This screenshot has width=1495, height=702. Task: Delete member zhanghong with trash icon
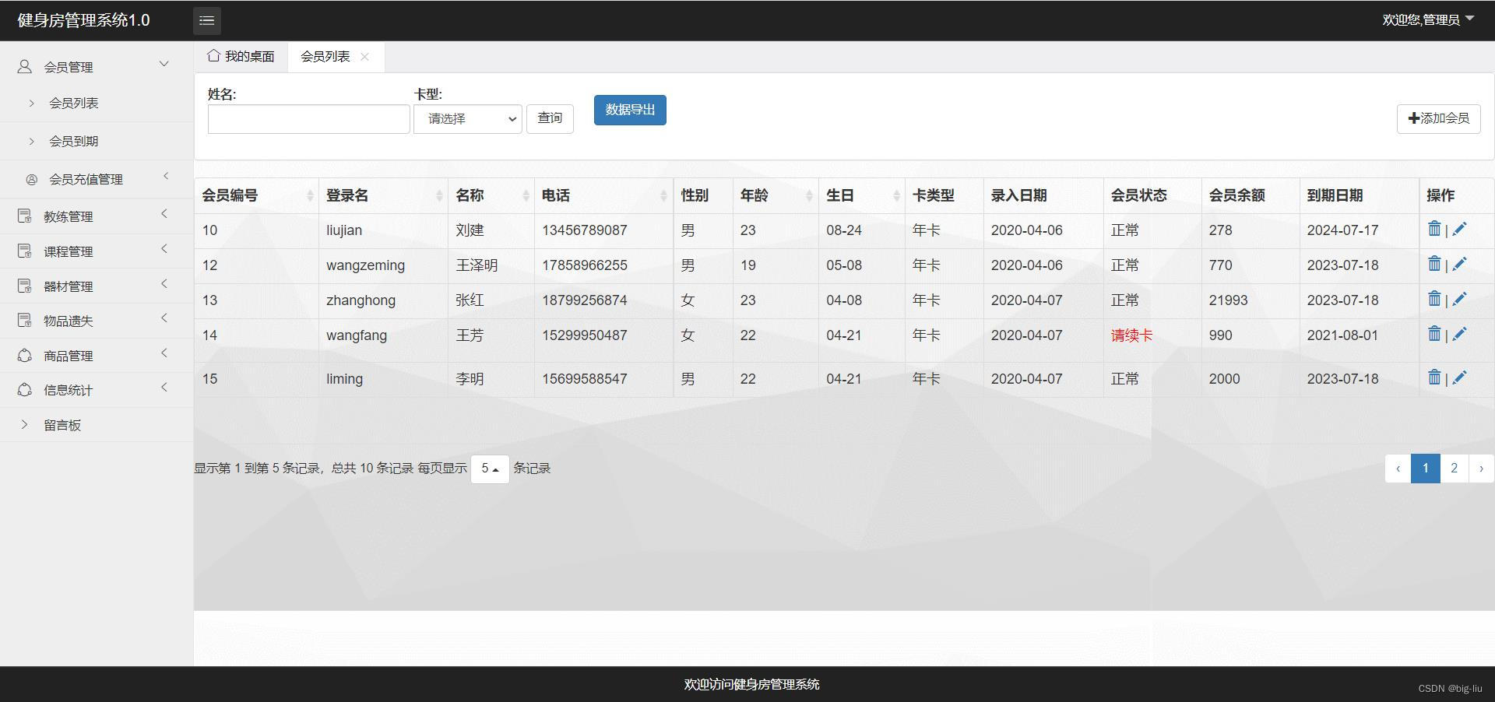point(1434,299)
